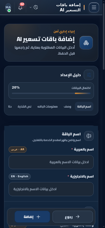This screenshot has height=228, width=105.
Task: Focus the English name input field
Action: pyautogui.click(x=51, y=189)
